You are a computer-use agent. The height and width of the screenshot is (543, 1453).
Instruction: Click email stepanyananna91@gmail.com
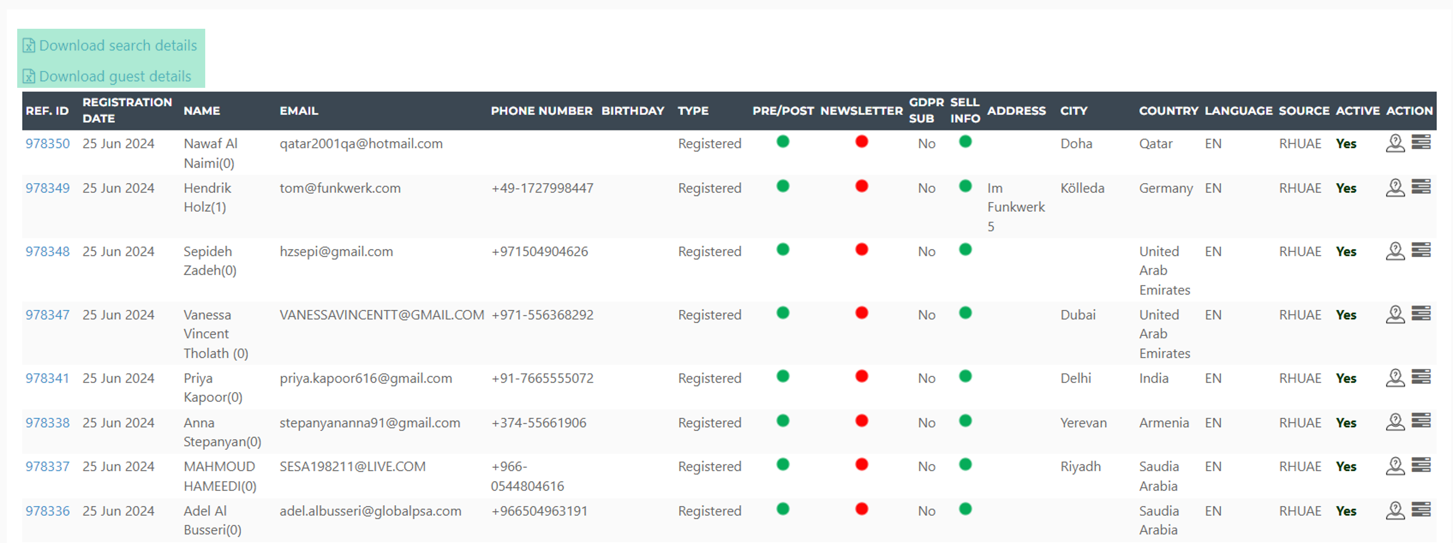pyautogui.click(x=370, y=423)
